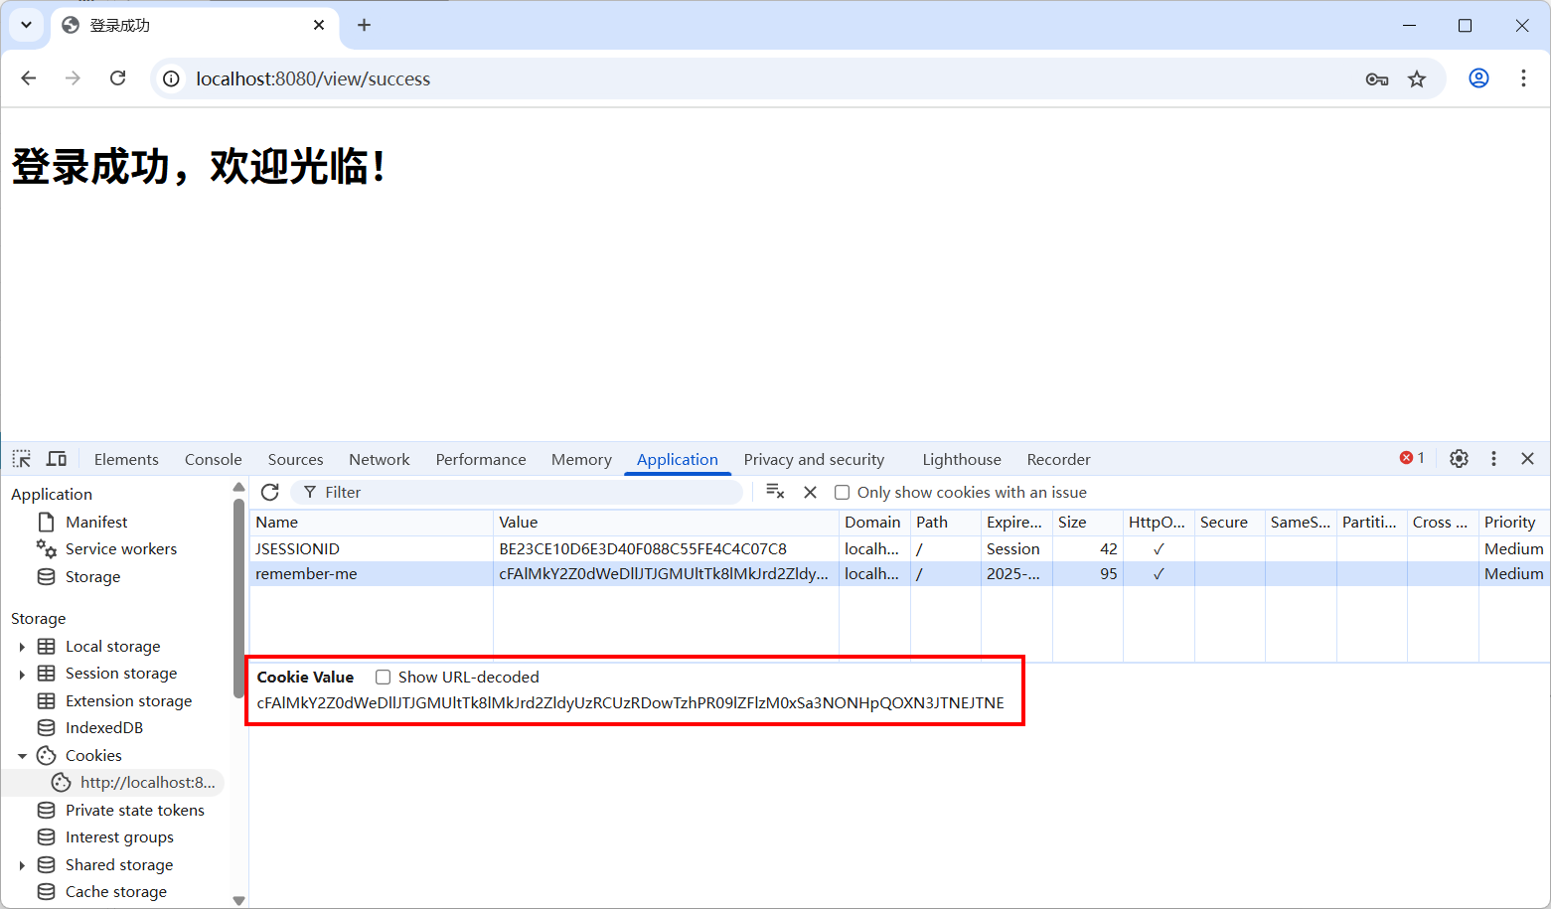
Task: Select Service workers in the sidebar
Action: click(x=121, y=549)
